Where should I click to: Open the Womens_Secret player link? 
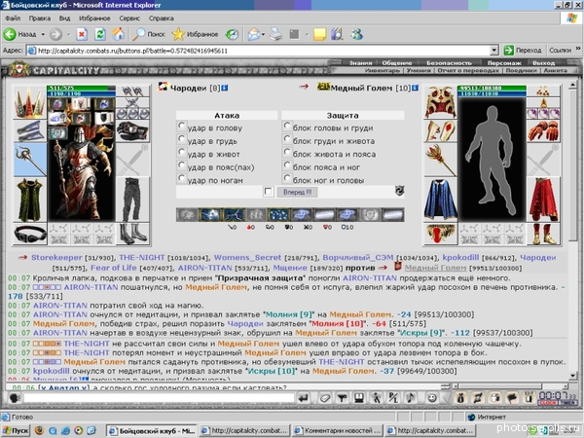click(x=247, y=257)
